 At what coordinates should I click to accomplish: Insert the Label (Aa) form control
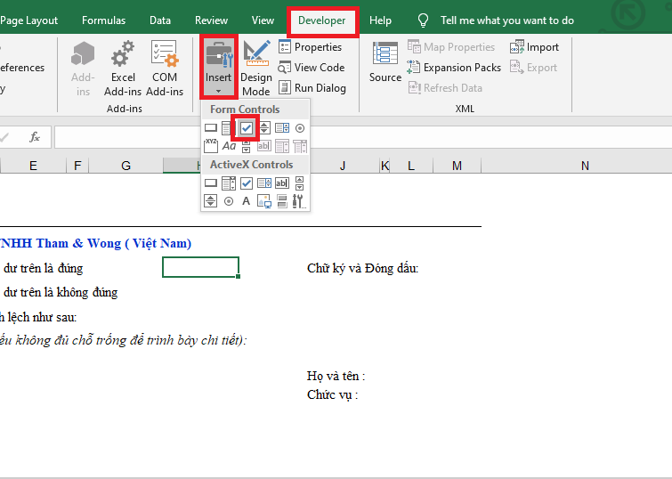[x=229, y=146]
